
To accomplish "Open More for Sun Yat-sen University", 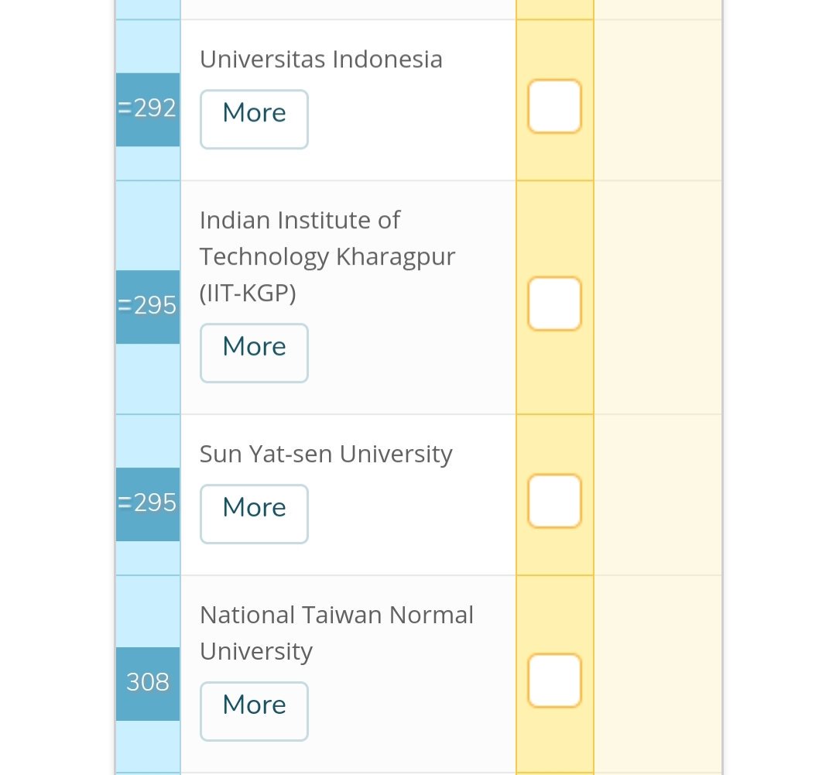I will 255,514.
